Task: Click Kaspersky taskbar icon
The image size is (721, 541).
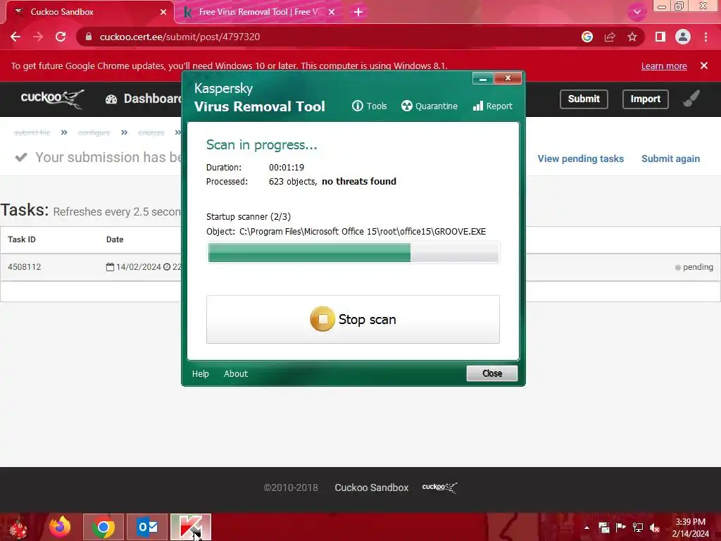Action: pos(191,527)
